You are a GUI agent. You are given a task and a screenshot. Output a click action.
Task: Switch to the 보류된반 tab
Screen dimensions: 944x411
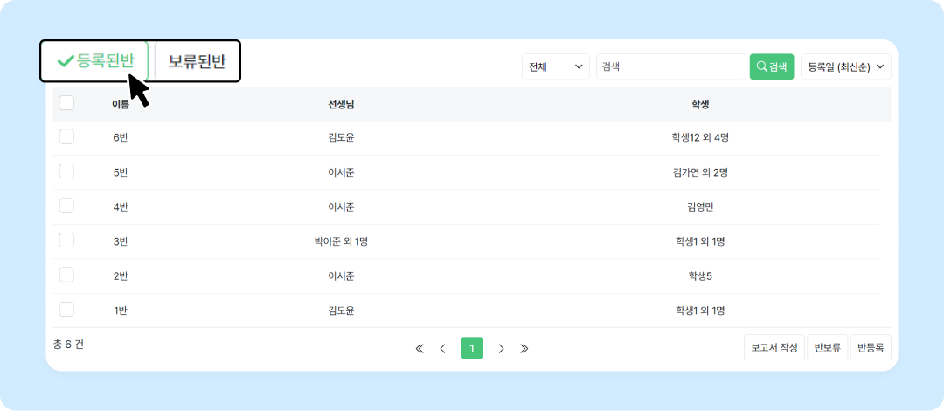point(197,61)
